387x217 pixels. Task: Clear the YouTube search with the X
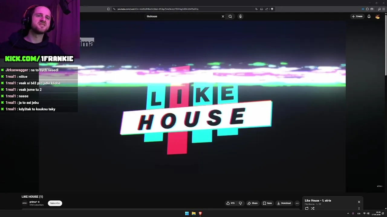pyautogui.click(x=223, y=17)
